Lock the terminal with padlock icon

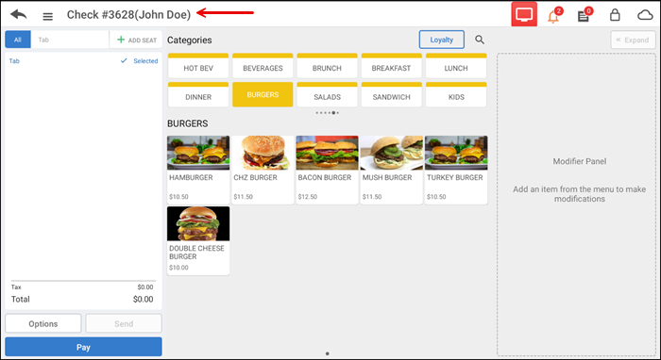click(x=615, y=15)
